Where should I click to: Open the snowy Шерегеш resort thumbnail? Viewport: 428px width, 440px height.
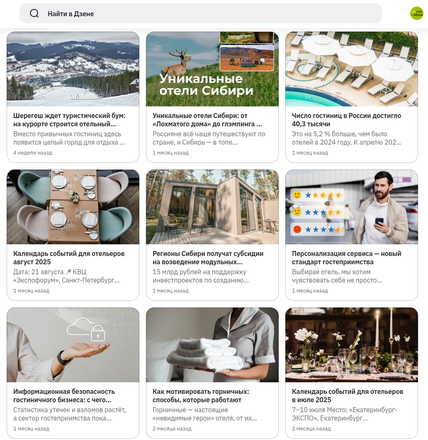tap(73, 69)
